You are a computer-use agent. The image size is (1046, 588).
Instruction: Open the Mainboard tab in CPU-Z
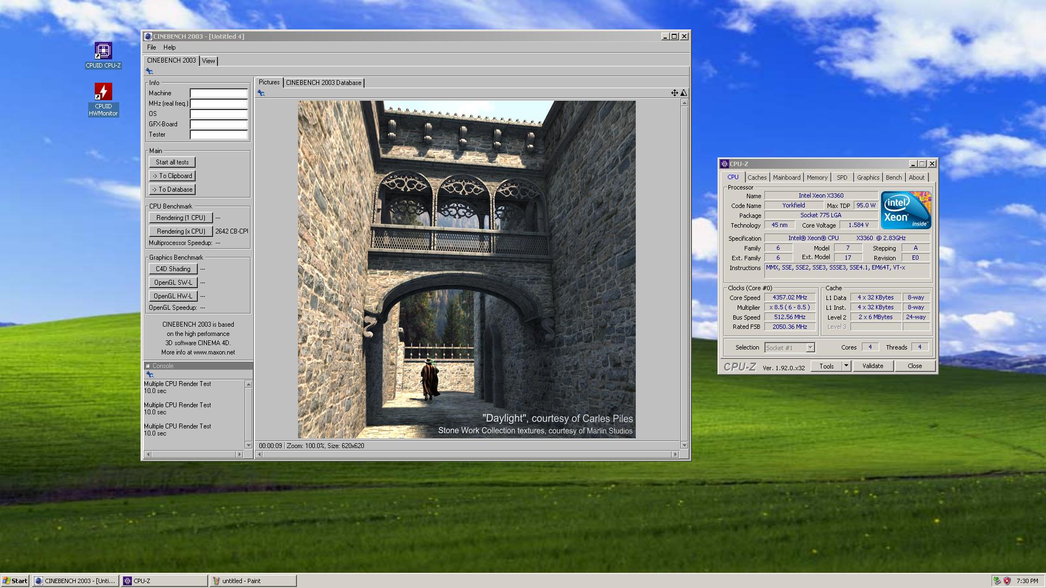(787, 177)
